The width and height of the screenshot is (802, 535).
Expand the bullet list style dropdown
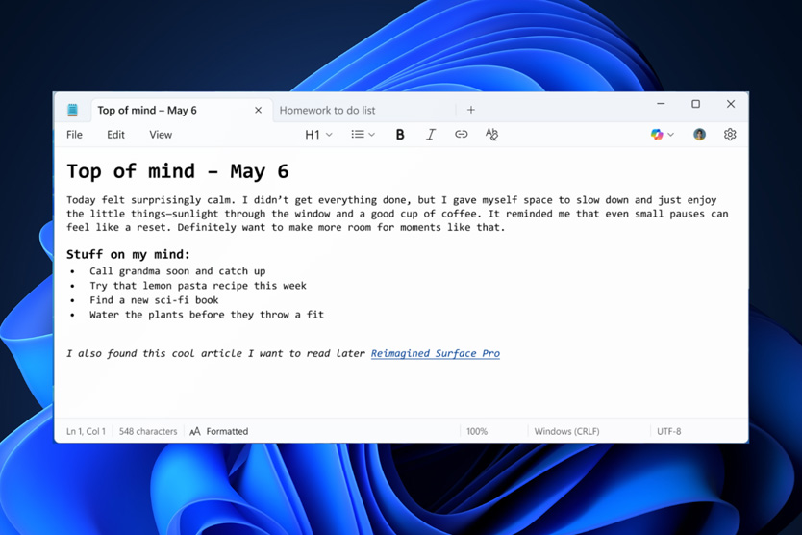363,135
